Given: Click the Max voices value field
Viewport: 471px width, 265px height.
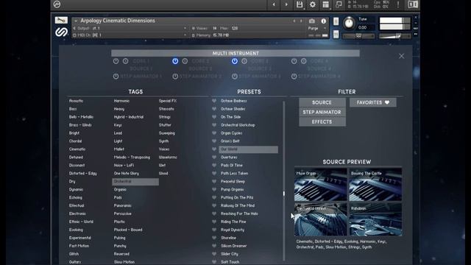Looking at the screenshot, I should pos(235,28).
